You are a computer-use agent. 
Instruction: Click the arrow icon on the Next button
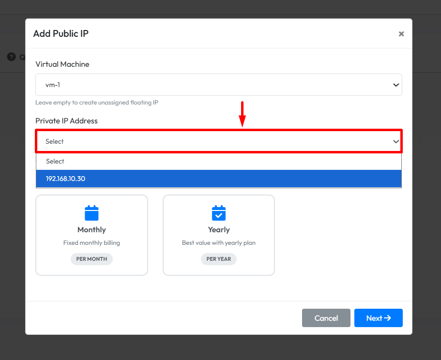[x=387, y=318]
